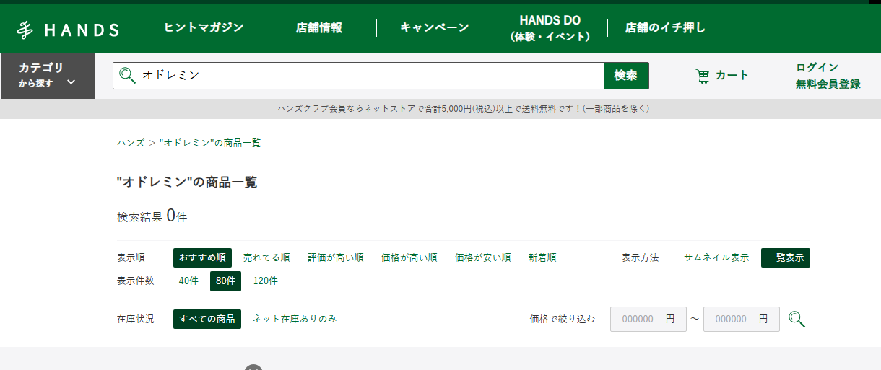Expand the カテゴリから探す dropdown
Viewport: 881px width, 370px height.
click(48, 76)
